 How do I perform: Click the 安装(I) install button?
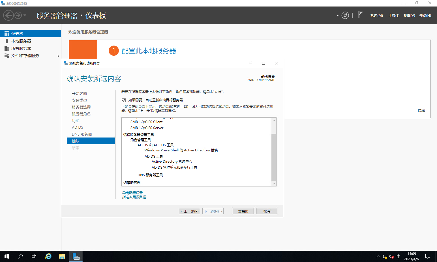click(x=243, y=211)
